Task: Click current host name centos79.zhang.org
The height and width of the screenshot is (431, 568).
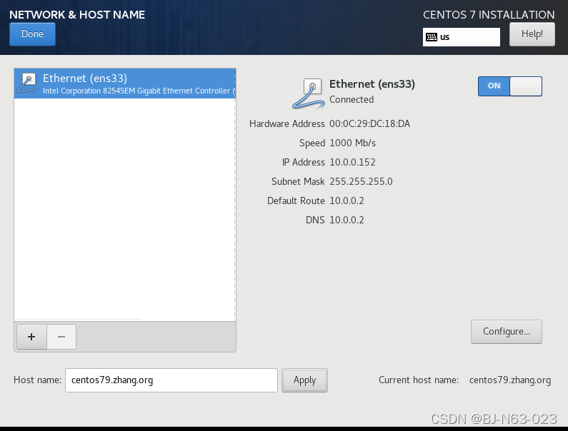Action: 510,380
